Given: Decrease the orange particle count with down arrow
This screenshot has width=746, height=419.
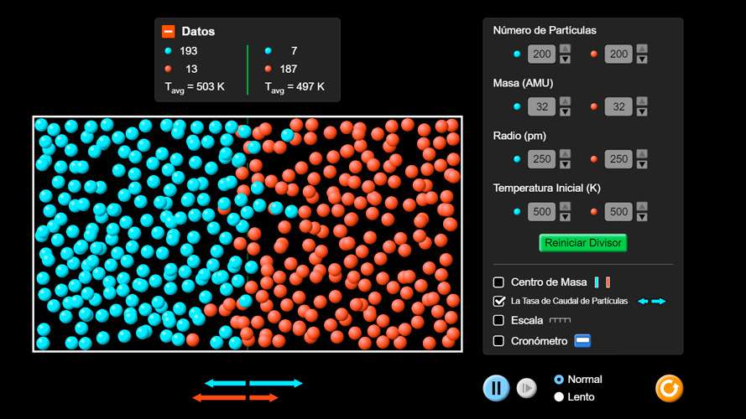Looking at the screenshot, I should [642, 59].
